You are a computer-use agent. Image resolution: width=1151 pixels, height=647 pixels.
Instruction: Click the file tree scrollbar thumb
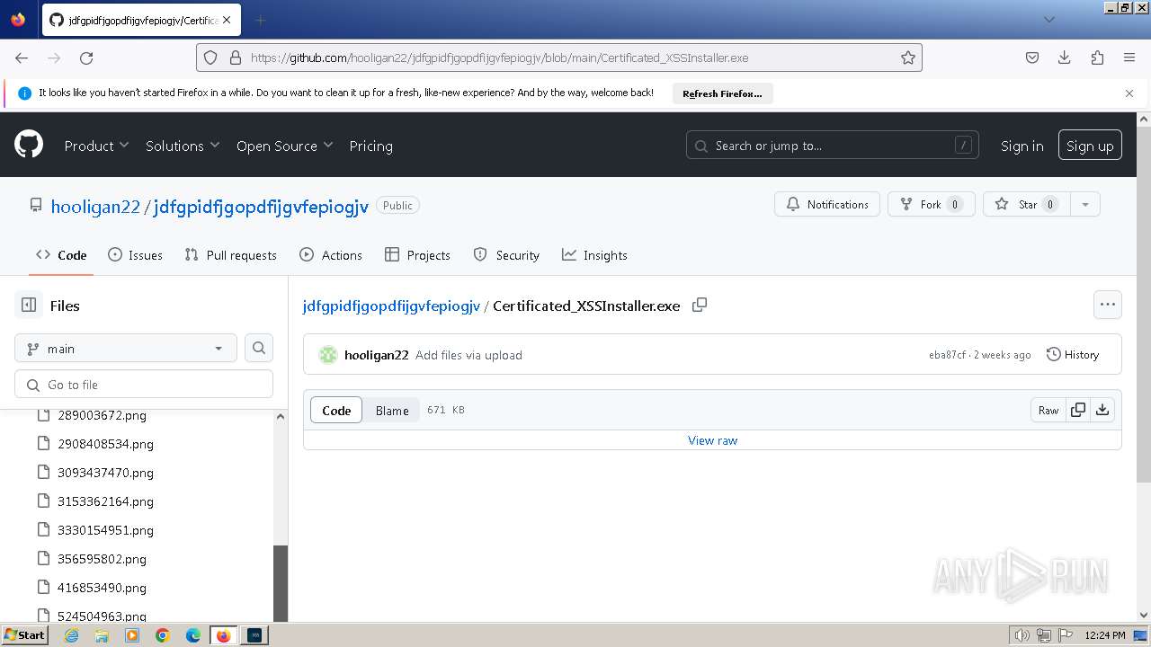281,583
